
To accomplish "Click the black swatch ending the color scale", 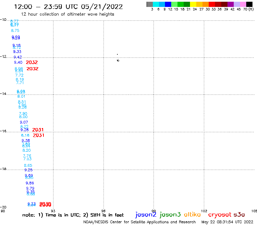I will [x=249, y=4].
